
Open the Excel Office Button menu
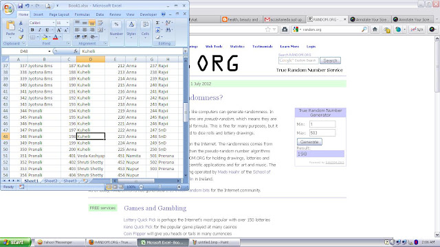coord(8,9)
